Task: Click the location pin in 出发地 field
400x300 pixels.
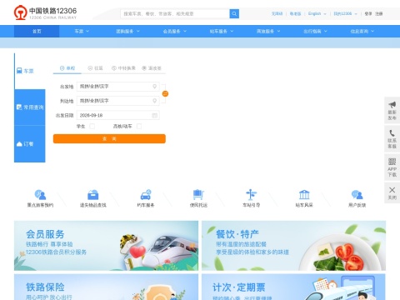Action: pos(155,87)
